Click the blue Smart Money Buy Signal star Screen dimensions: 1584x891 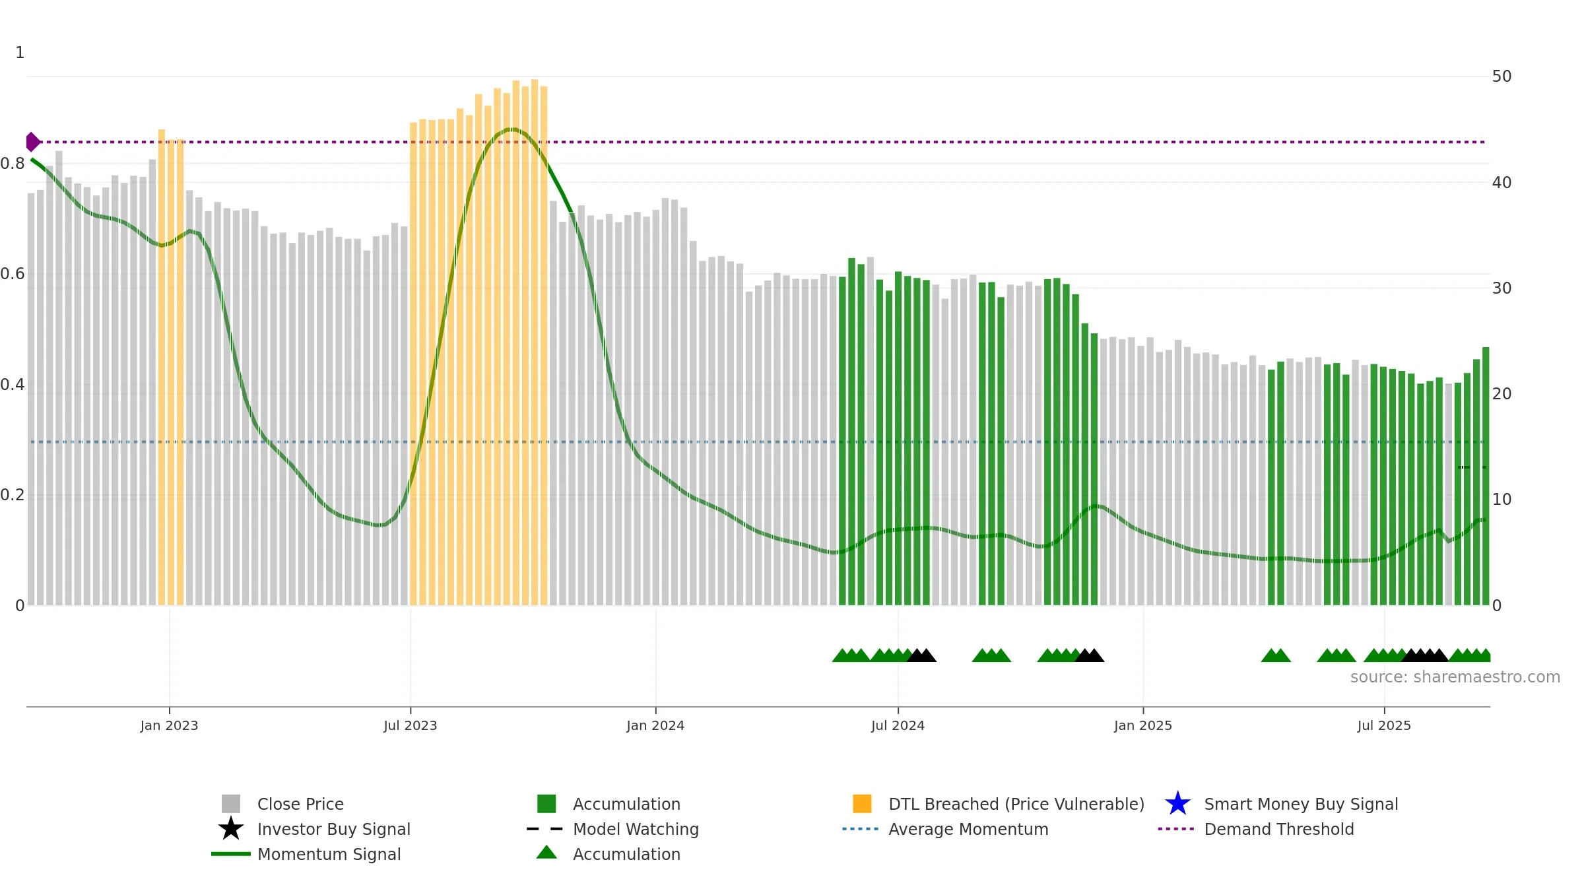(x=1177, y=804)
